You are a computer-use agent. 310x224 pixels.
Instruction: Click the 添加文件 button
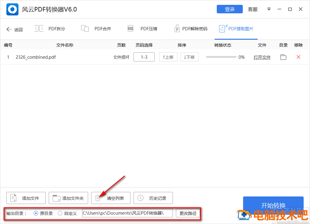(26, 198)
